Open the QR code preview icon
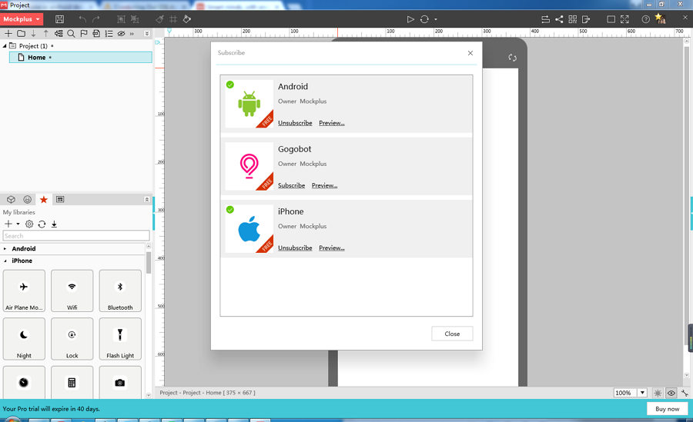Image resolution: width=693 pixels, height=422 pixels. point(573,19)
